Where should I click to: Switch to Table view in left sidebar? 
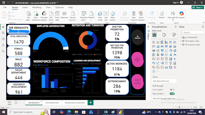[3, 33]
